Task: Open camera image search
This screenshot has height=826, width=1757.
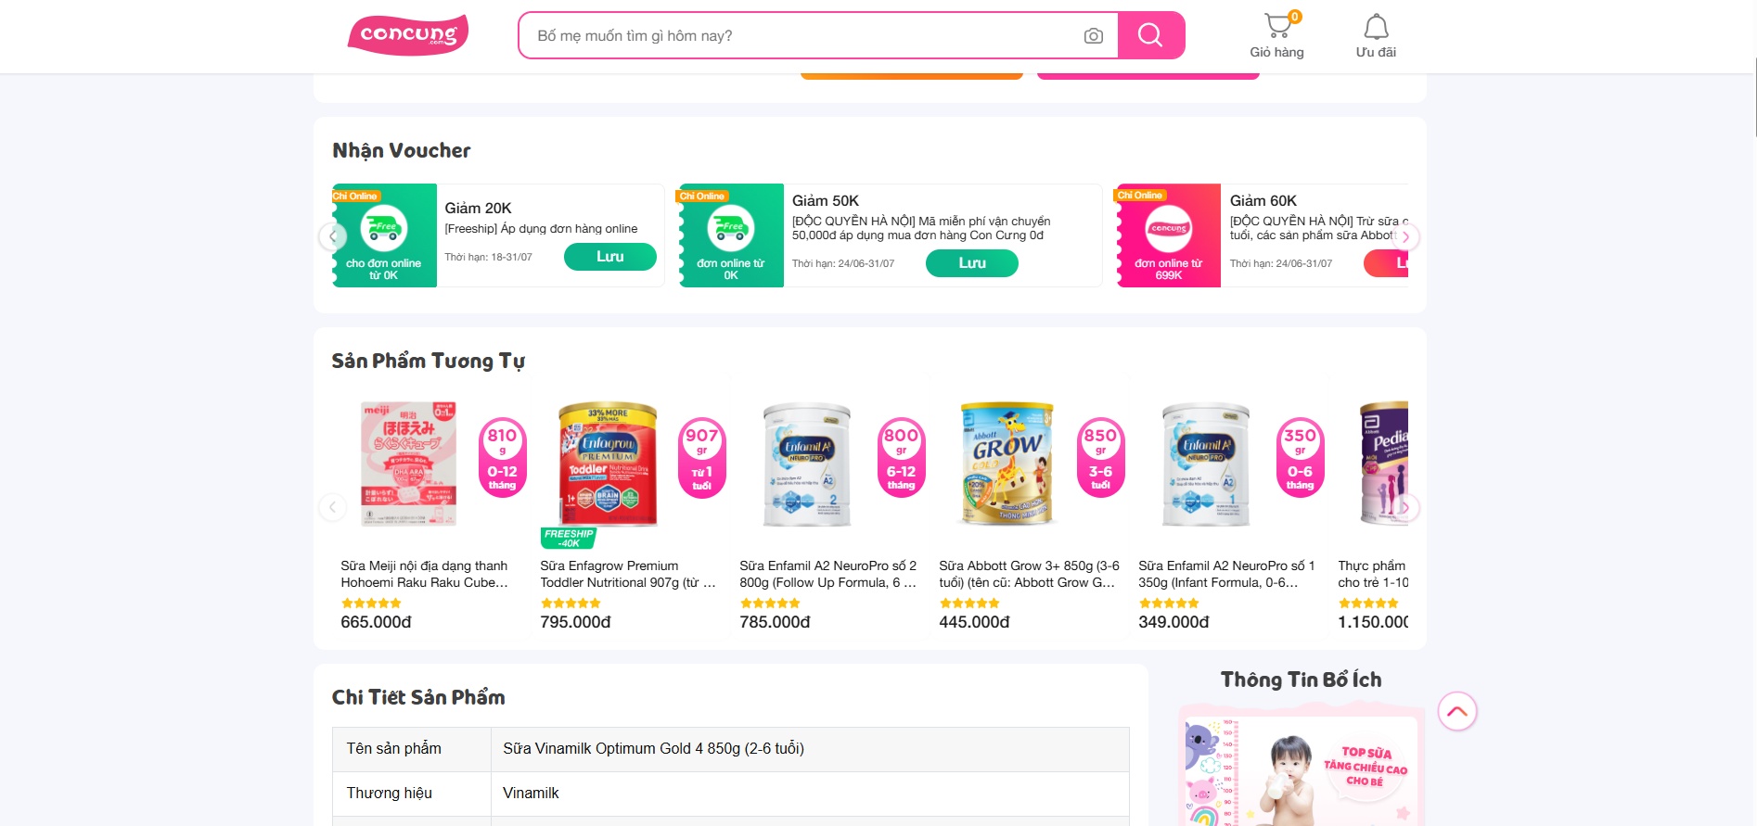Action: click(1094, 36)
